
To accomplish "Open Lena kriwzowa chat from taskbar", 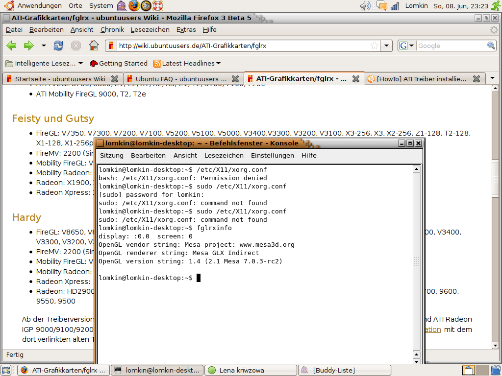I will point(251,370).
